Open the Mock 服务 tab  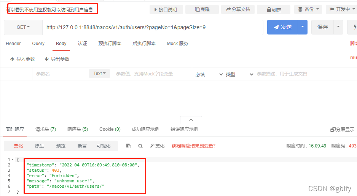[178, 44]
